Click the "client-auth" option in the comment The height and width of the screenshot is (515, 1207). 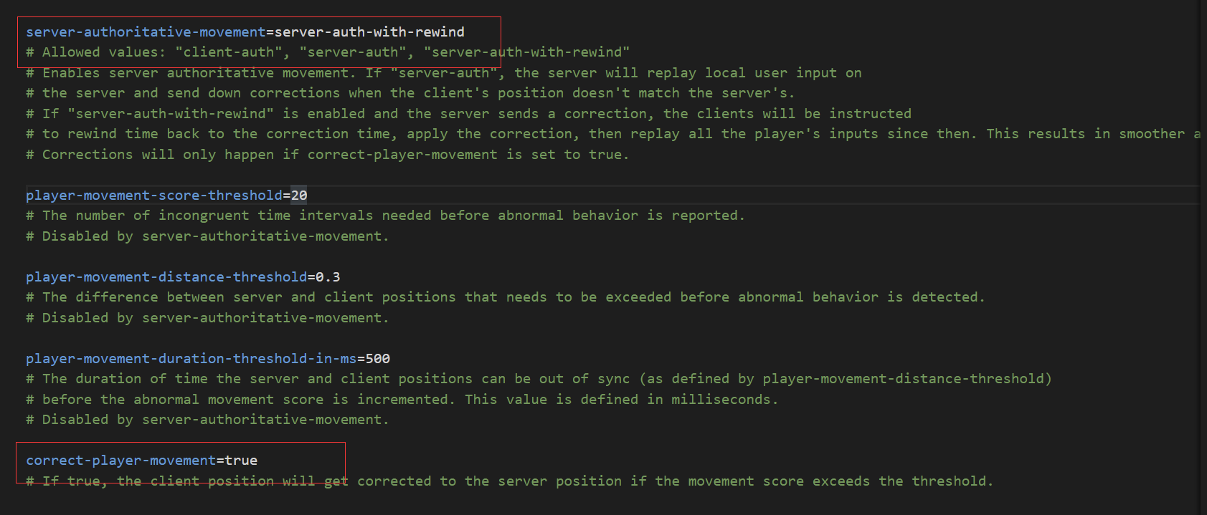(229, 52)
